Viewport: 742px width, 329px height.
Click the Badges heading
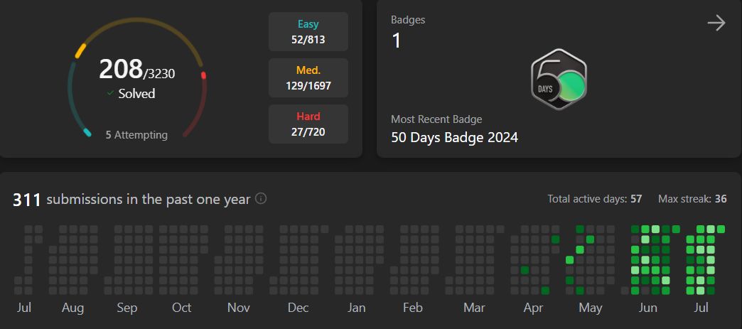pos(408,20)
